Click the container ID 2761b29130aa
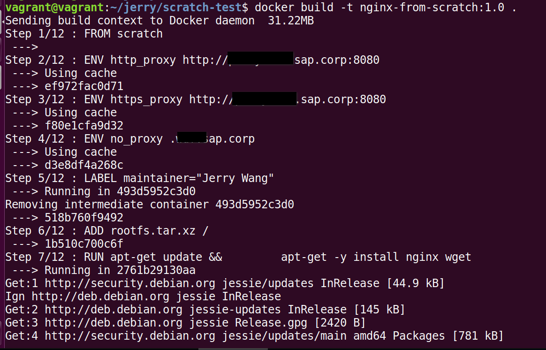 pyautogui.click(x=153, y=270)
